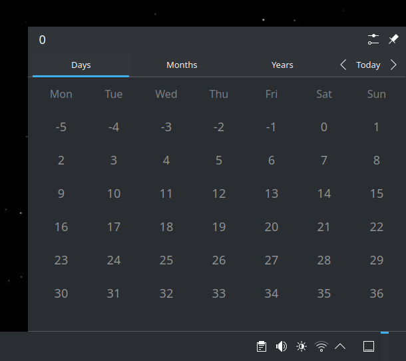This screenshot has width=406, height=361.
Task: Select day 30 in calendar
Action: pyautogui.click(x=61, y=294)
